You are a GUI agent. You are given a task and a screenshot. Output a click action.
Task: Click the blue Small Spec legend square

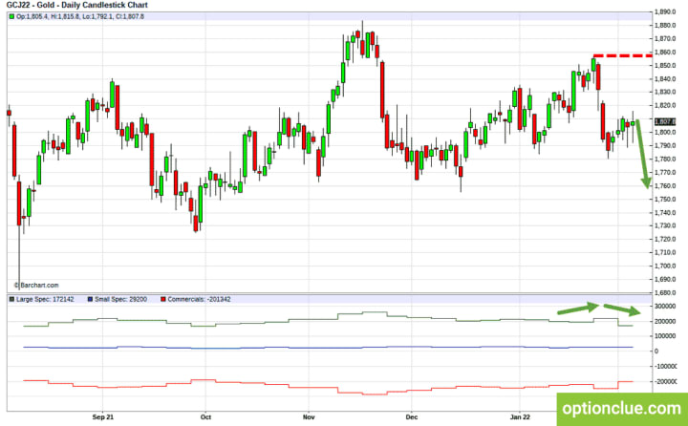pyautogui.click(x=91, y=299)
